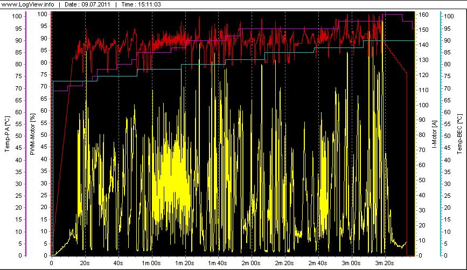The width and height of the screenshot is (467, 270).
Task: Click the 20s tick on time axis
Action: click(85, 263)
